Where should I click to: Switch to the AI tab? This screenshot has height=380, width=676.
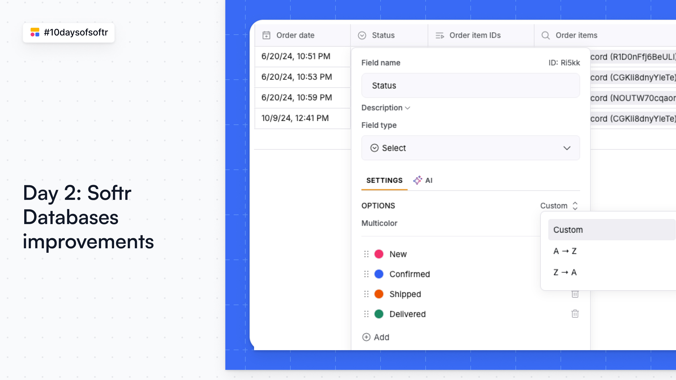click(423, 180)
